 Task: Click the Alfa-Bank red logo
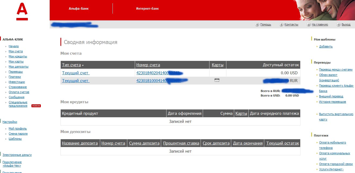(22, 12)
